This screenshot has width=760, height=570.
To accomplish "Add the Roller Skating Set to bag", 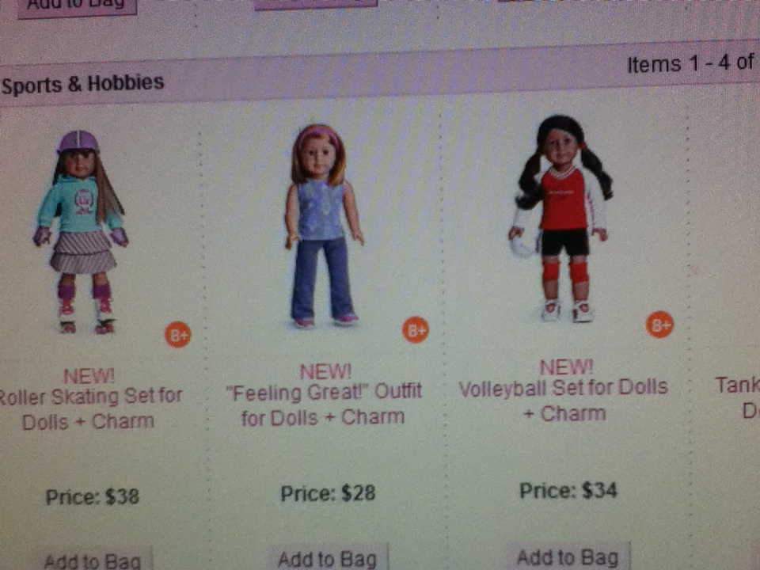I will click(92, 560).
